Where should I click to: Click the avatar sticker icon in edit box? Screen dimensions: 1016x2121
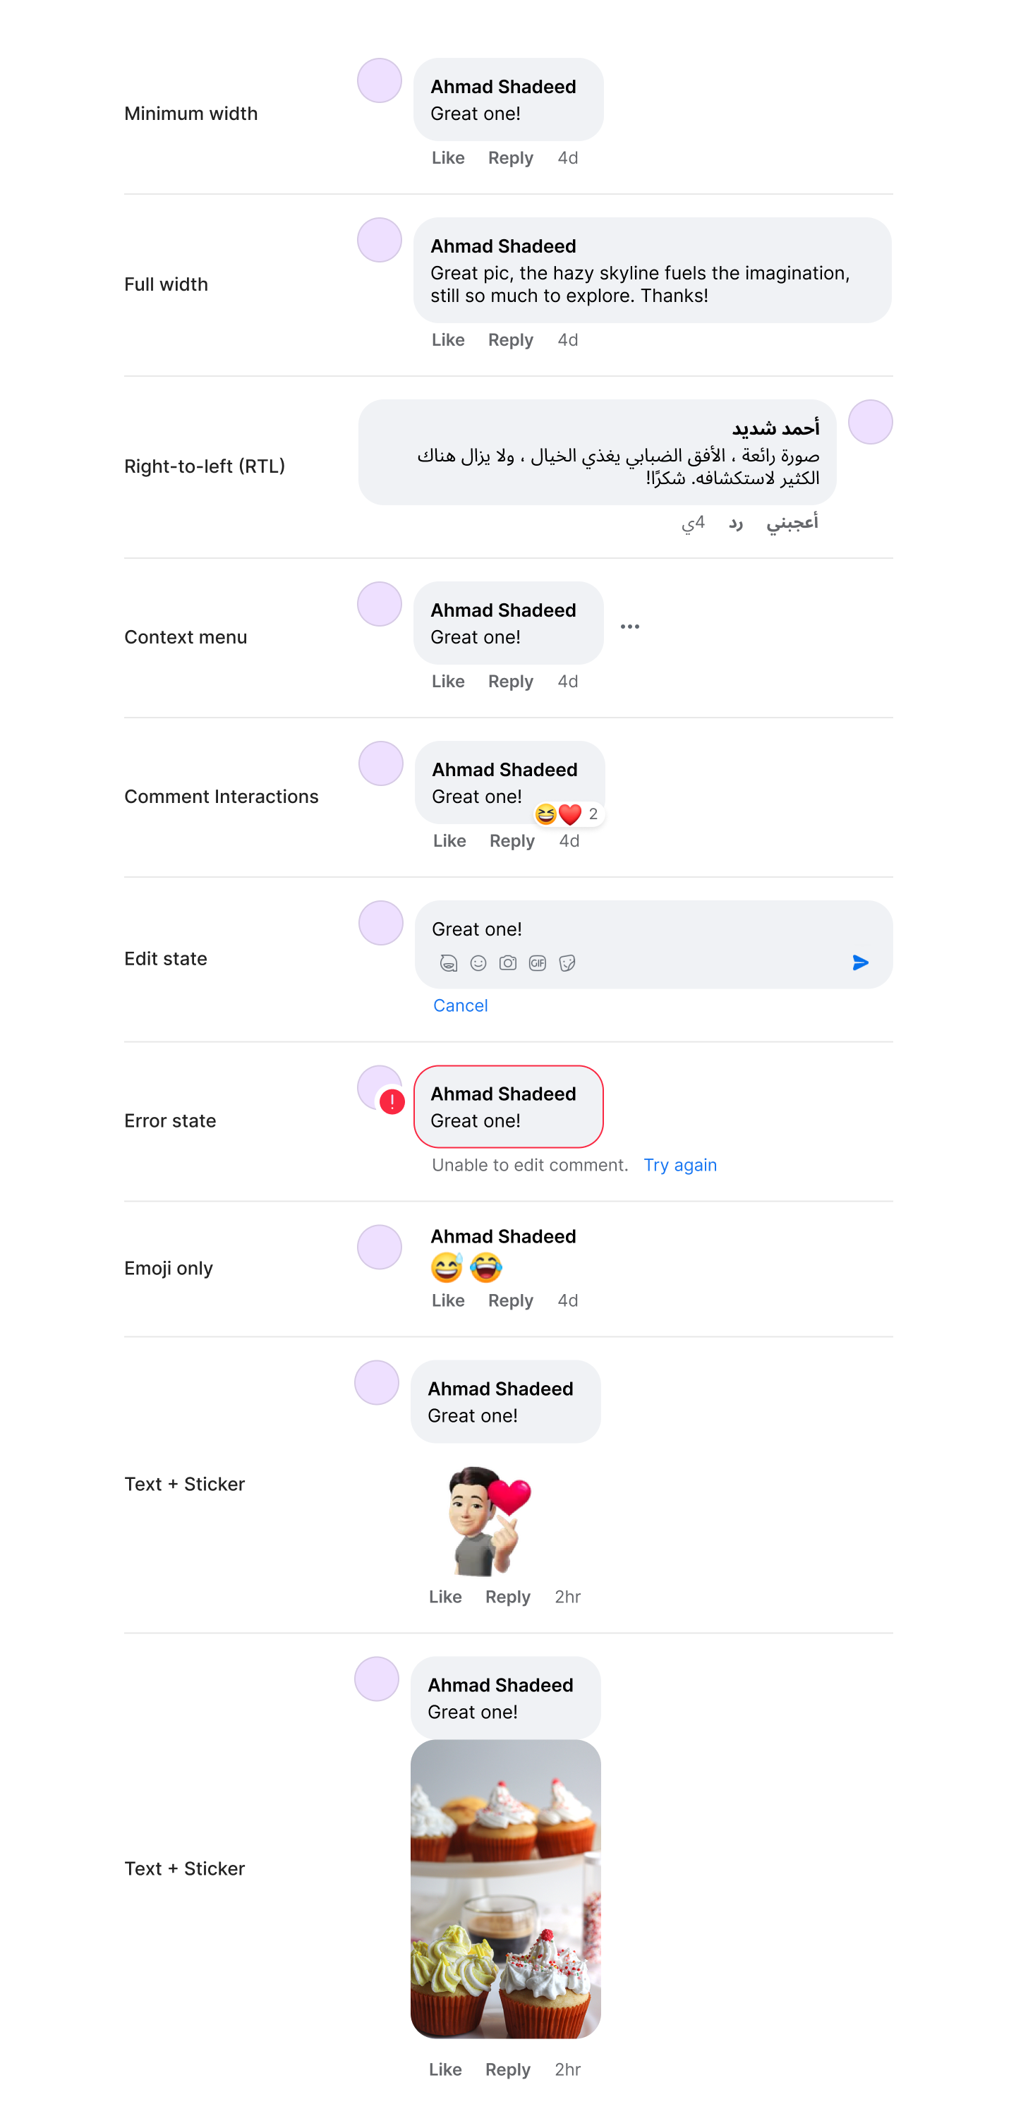448,962
